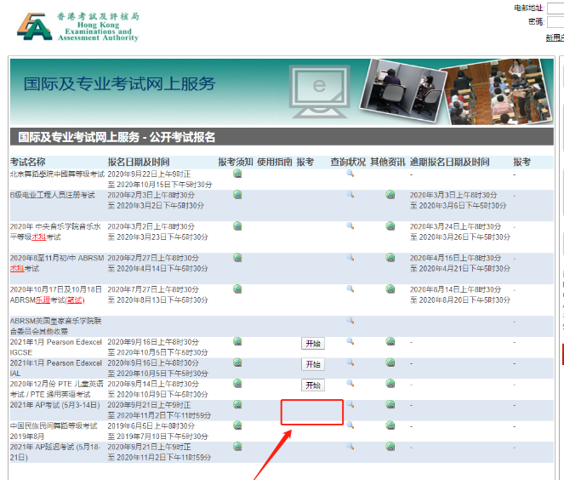
Task: Click 开始 button for Pearson Edexcel IGCSE
Action: click(x=312, y=344)
